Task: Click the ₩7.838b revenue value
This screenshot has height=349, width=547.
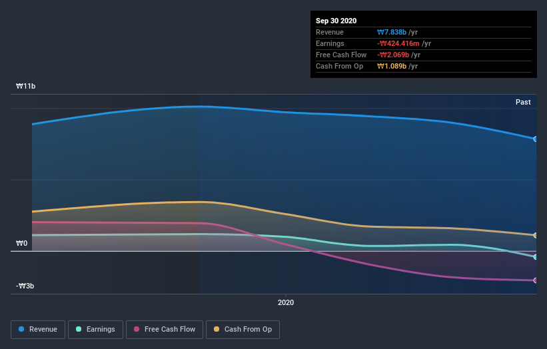Action: coord(392,32)
